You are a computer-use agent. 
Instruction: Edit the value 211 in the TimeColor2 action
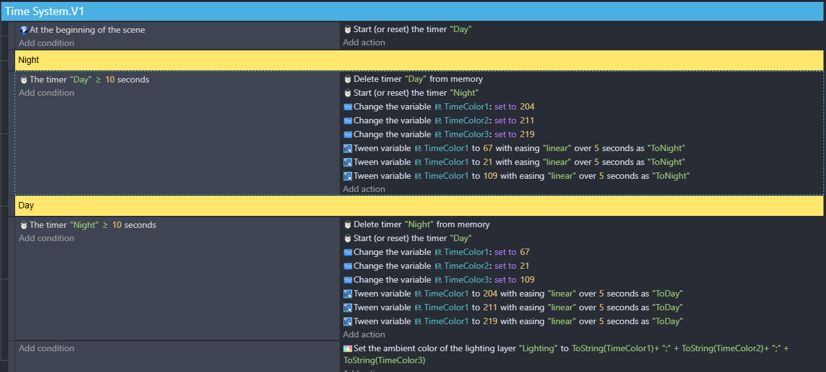(x=527, y=121)
